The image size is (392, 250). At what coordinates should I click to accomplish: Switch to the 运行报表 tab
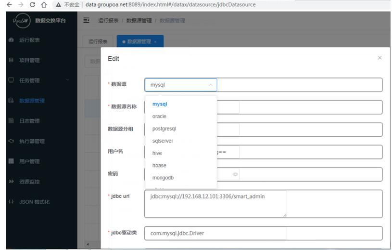click(98, 41)
